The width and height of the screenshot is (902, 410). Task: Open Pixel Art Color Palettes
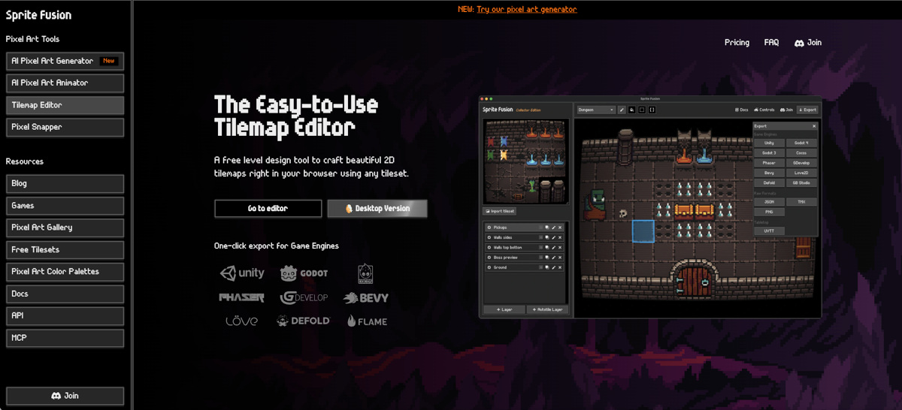coord(65,271)
